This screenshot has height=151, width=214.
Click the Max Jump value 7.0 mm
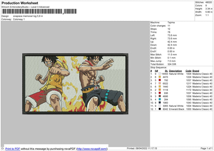[172, 61]
